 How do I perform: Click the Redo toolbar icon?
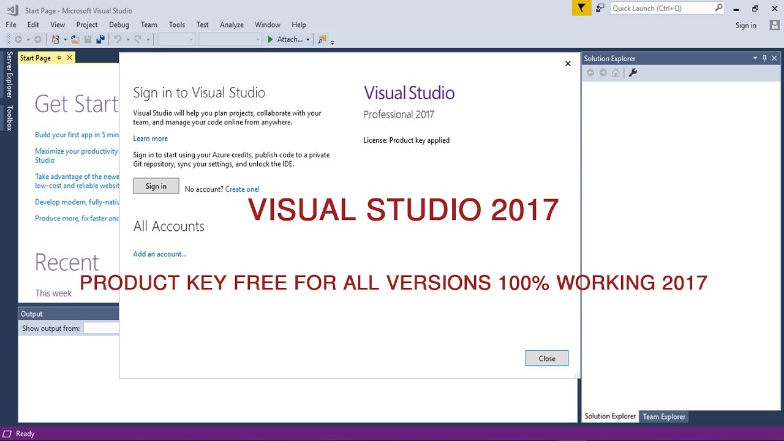tap(138, 39)
